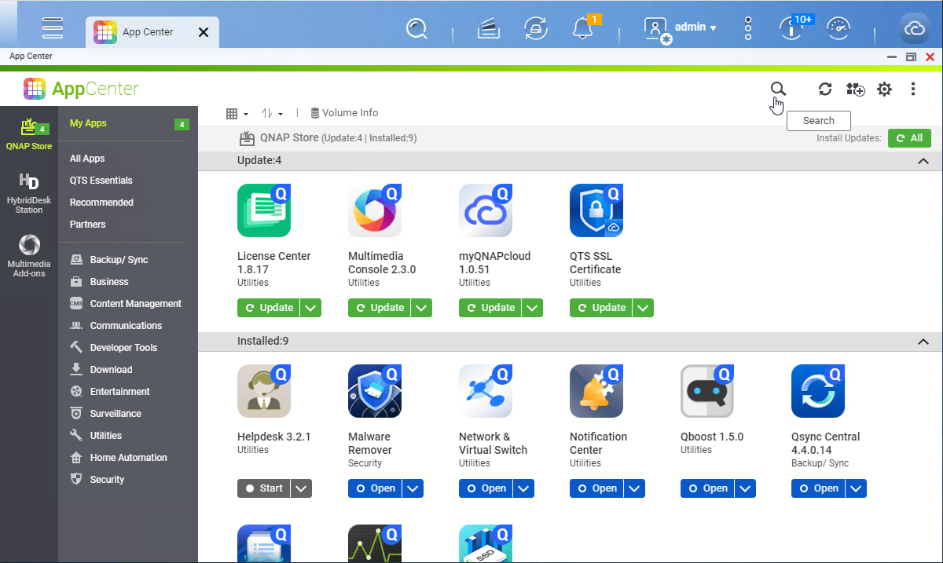
Task: Open the system info icon with 10+ badge
Action: [x=791, y=28]
